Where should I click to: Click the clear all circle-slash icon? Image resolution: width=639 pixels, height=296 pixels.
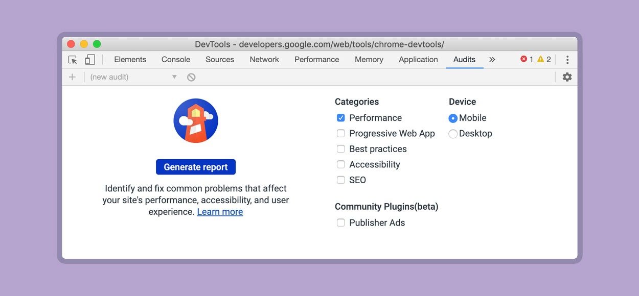click(191, 77)
